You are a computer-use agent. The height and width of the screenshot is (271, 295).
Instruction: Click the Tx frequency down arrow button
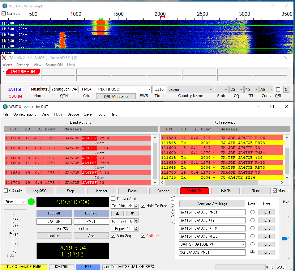pos(132,214)
